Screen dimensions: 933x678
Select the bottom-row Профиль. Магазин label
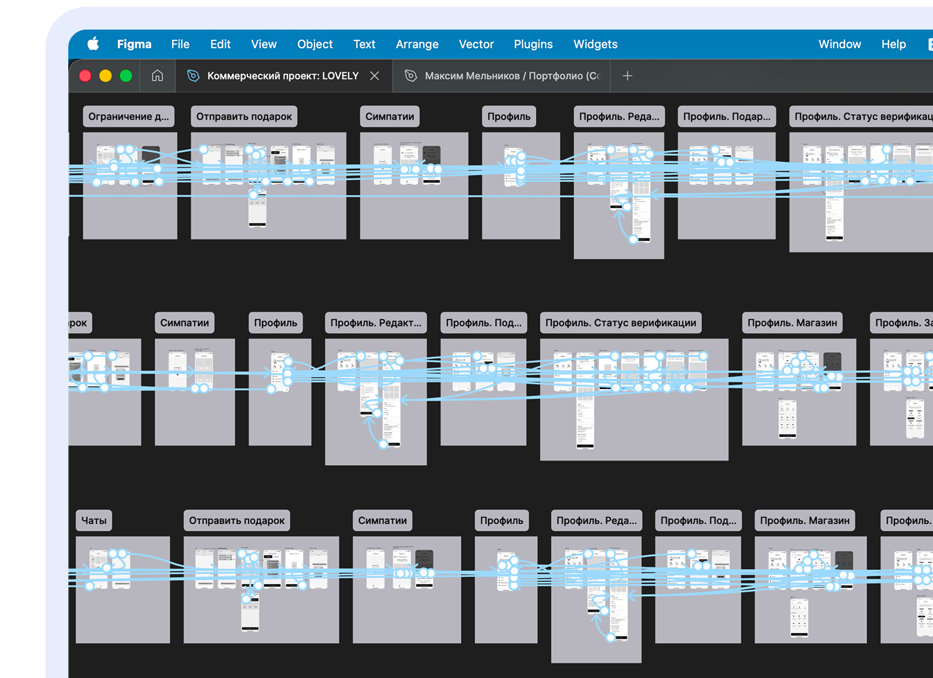coord(804,520)
